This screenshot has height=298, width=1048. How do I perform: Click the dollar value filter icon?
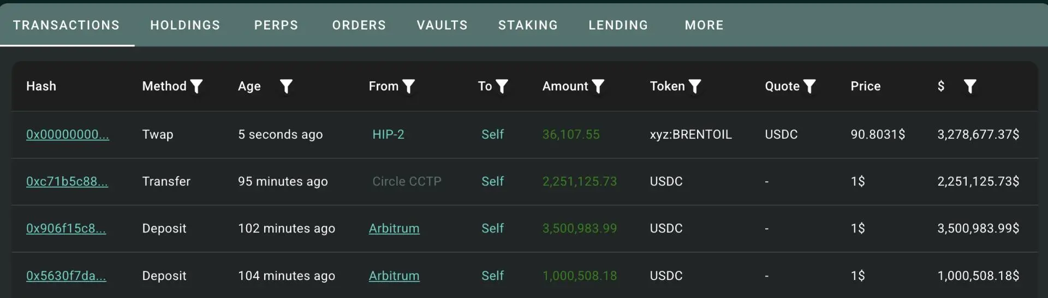pos(970,86)
